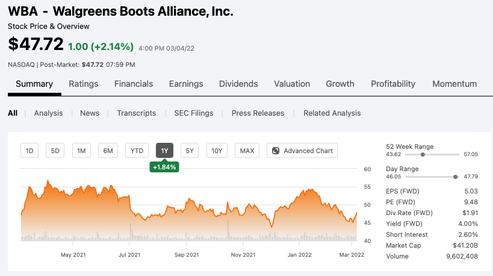Open the Ratings tab

click(84, 84)
